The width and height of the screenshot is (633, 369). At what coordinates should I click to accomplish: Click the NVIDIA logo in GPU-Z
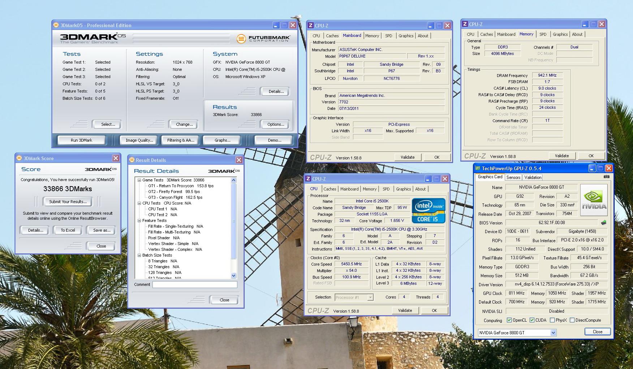coord(594,200)
